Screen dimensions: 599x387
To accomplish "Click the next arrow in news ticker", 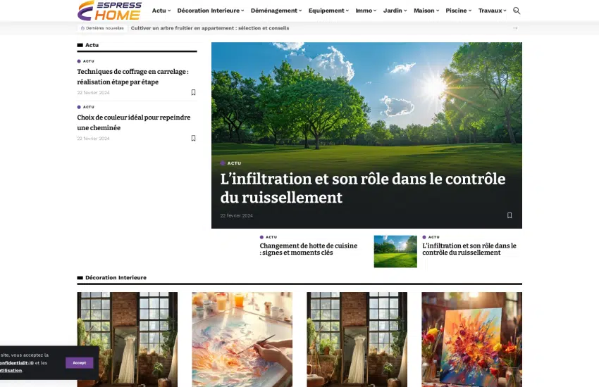I will (x=515, y=28).
